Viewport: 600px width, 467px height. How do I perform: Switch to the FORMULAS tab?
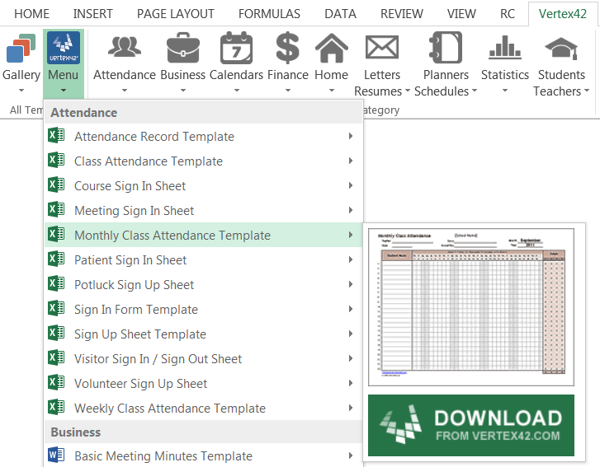pyautogui.click(x=269, y=14)
